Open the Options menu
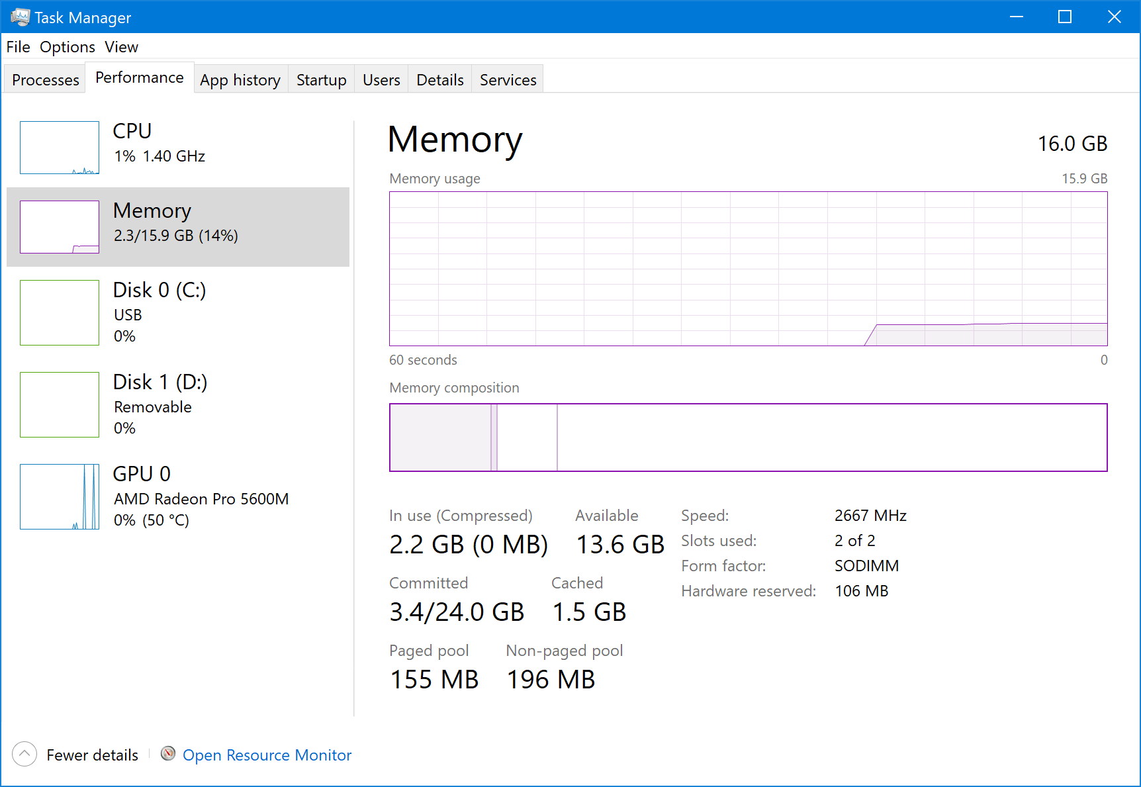Viewport: 1141px width, 787px height. coord(68,47)
